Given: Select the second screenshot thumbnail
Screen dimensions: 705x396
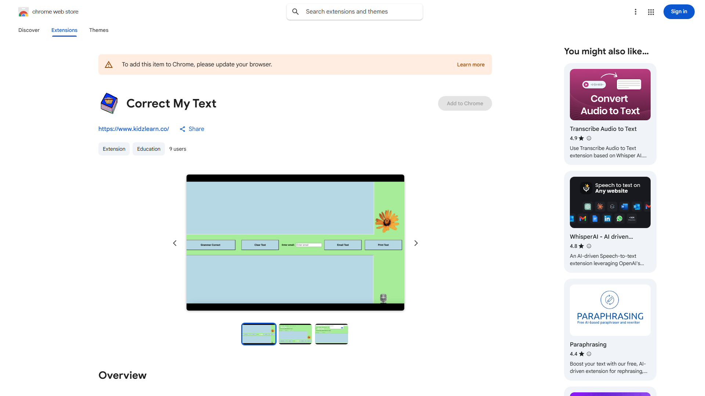Looking at the screenshot, I should click(x=295, y=334).
